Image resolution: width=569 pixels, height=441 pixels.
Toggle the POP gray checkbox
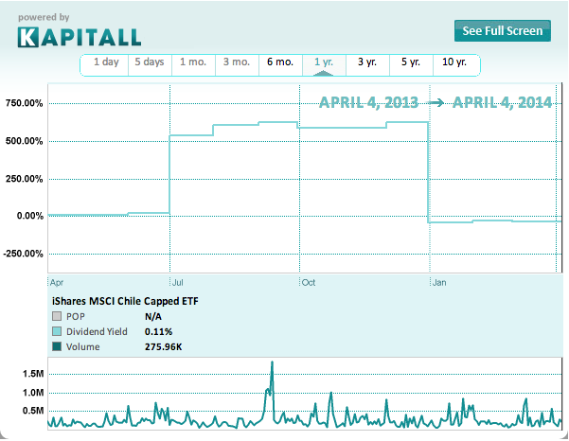tap(57, 316)
